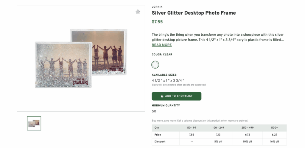Click the minimum quantity value 50
Screen dimensions: 305x148
154,112
